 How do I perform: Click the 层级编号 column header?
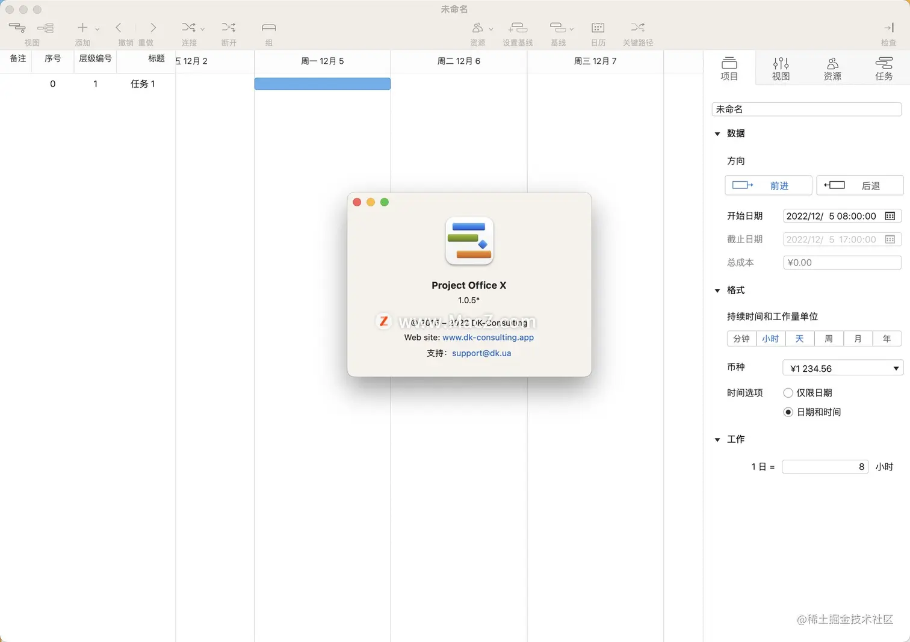pyautogui.click(x=95, y=58)
